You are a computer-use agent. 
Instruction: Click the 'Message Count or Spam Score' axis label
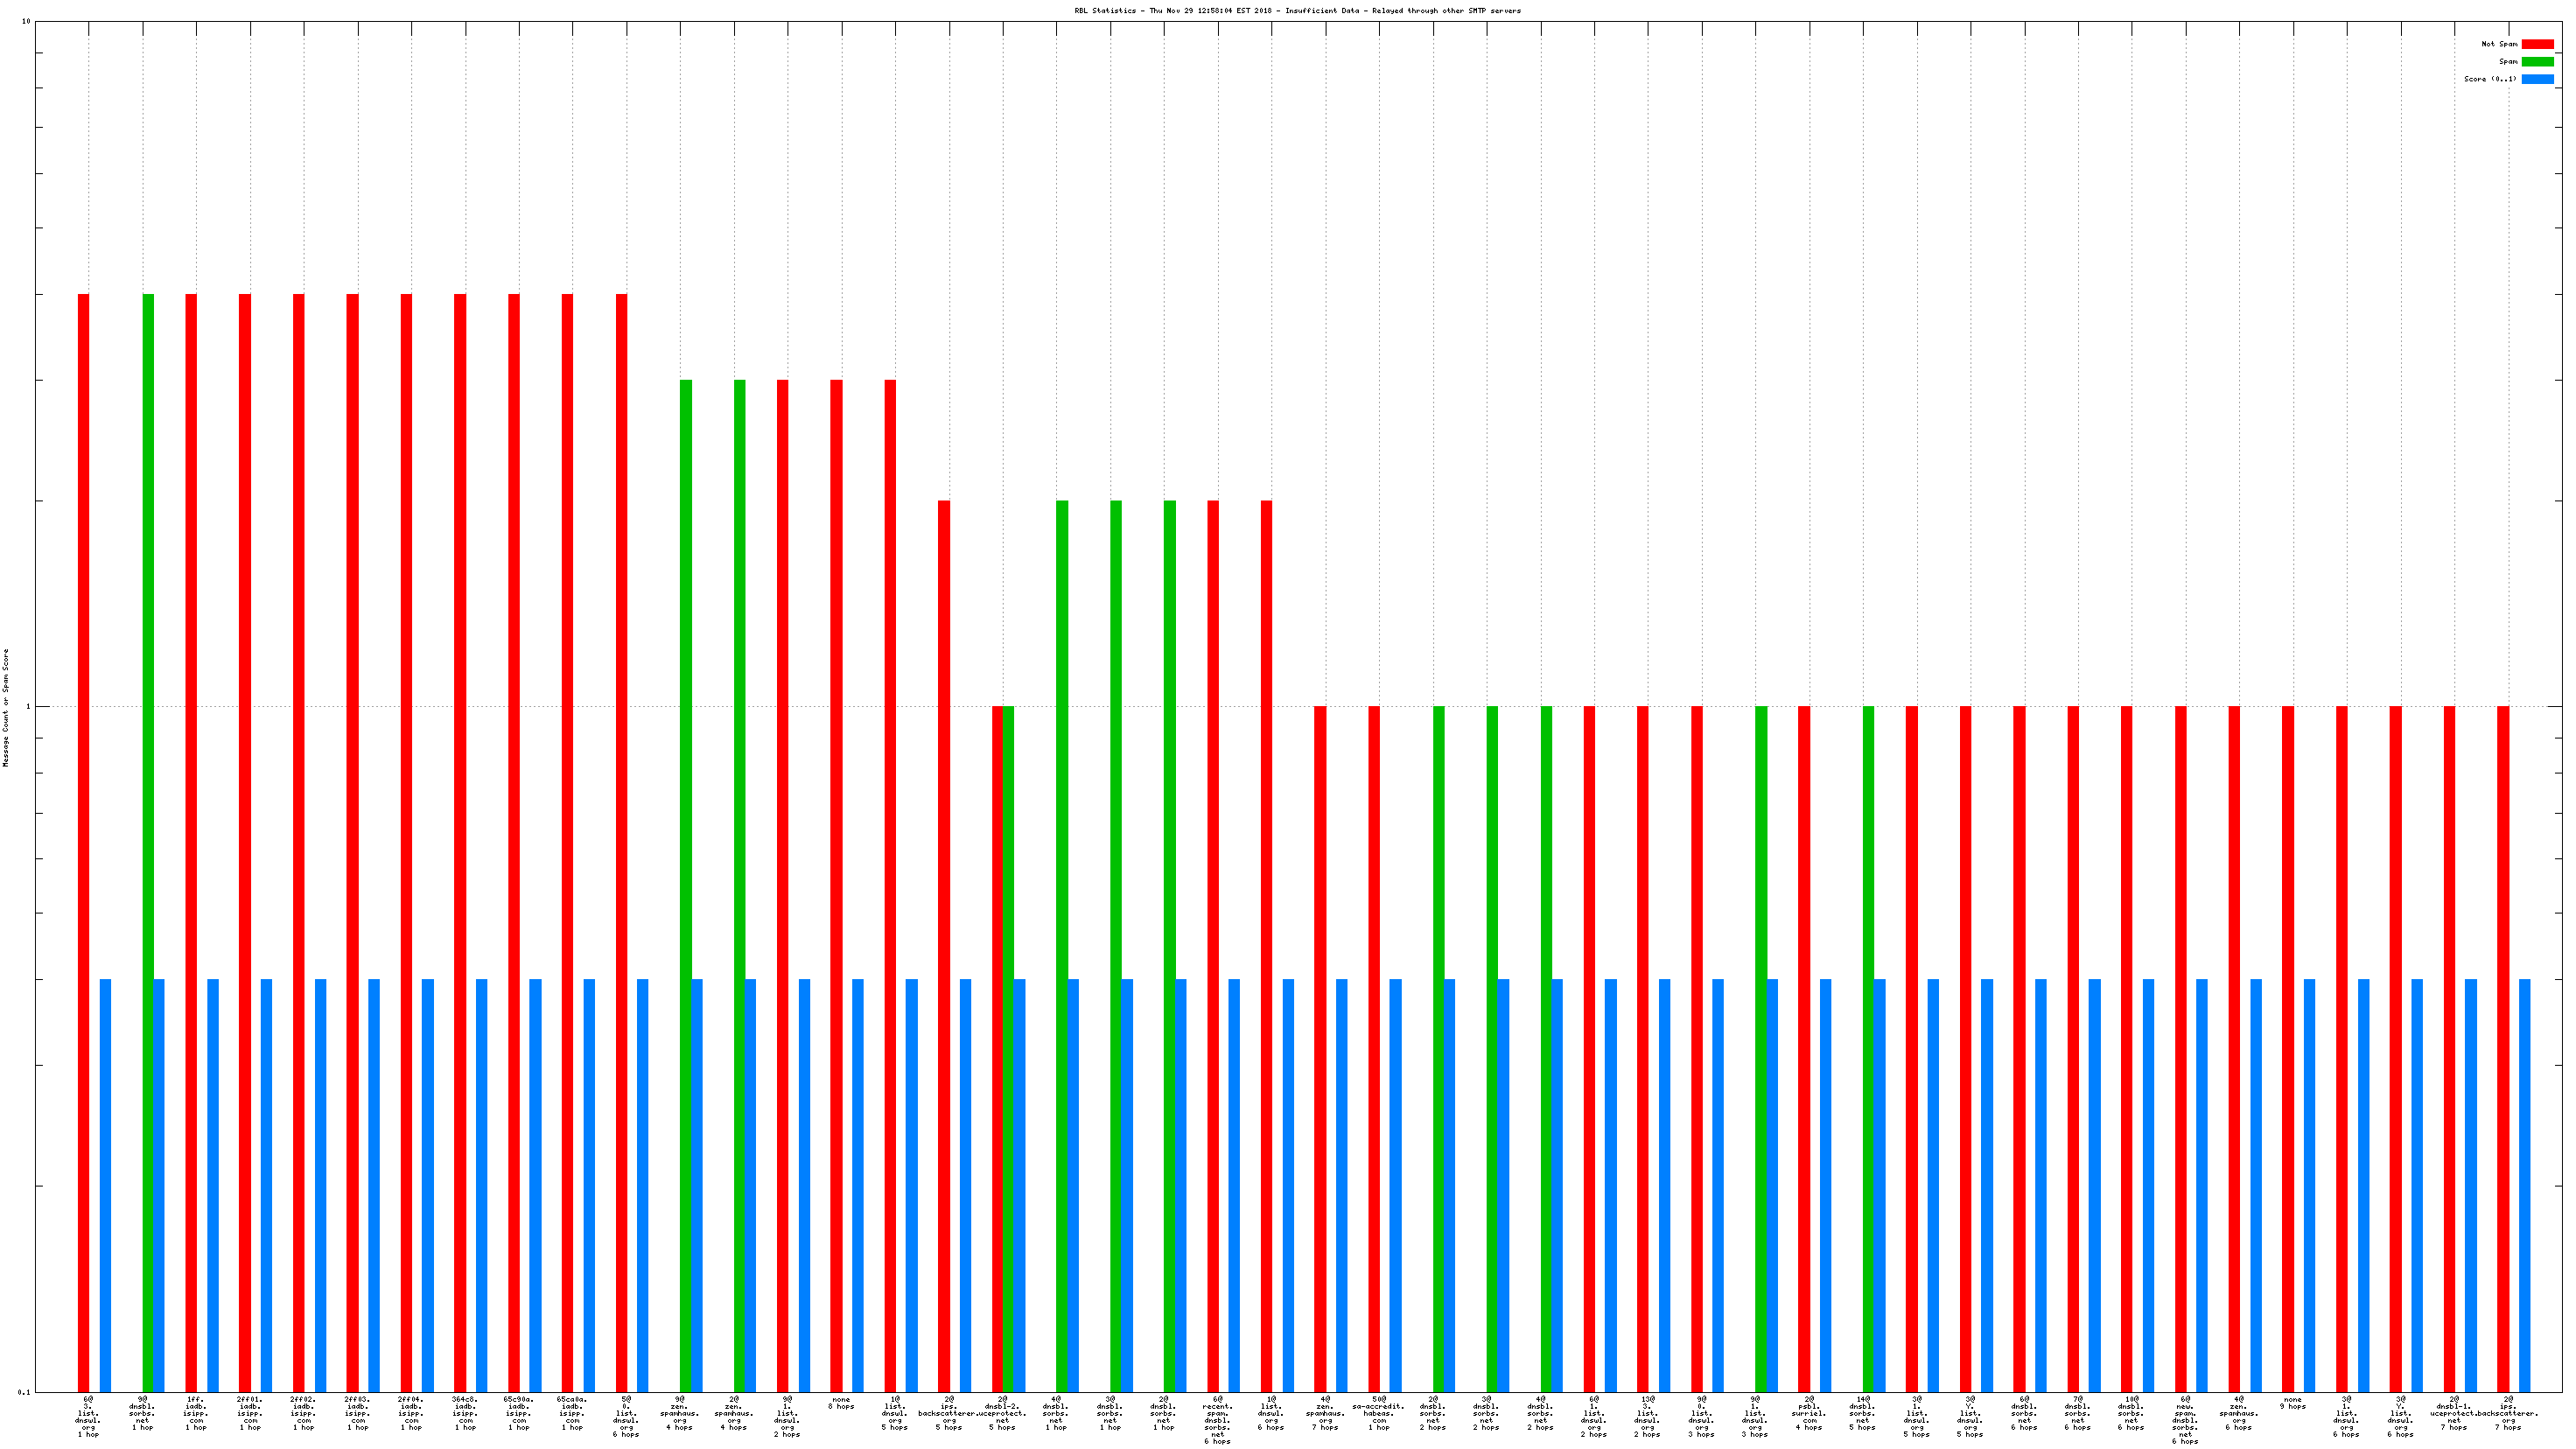point(5,707)
